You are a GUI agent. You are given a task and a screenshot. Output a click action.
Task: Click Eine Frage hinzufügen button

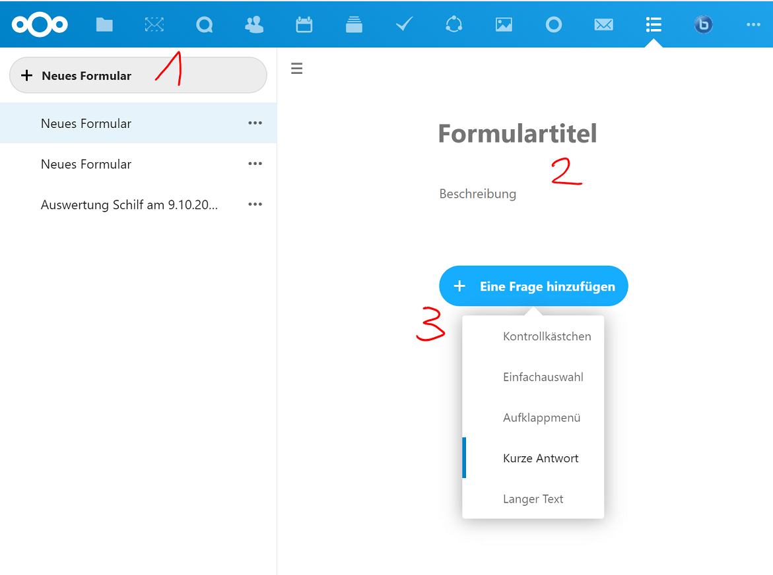click(x=533, y=287)
